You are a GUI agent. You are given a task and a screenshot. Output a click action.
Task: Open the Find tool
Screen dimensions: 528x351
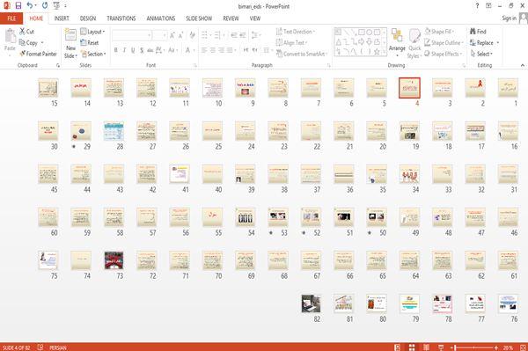pos(478,32)
